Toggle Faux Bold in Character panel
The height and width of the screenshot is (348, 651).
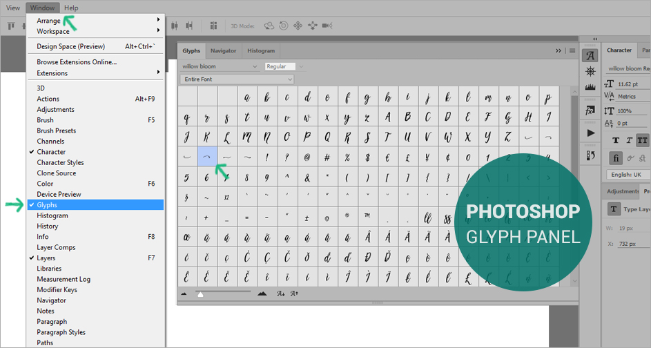point(616,140)
